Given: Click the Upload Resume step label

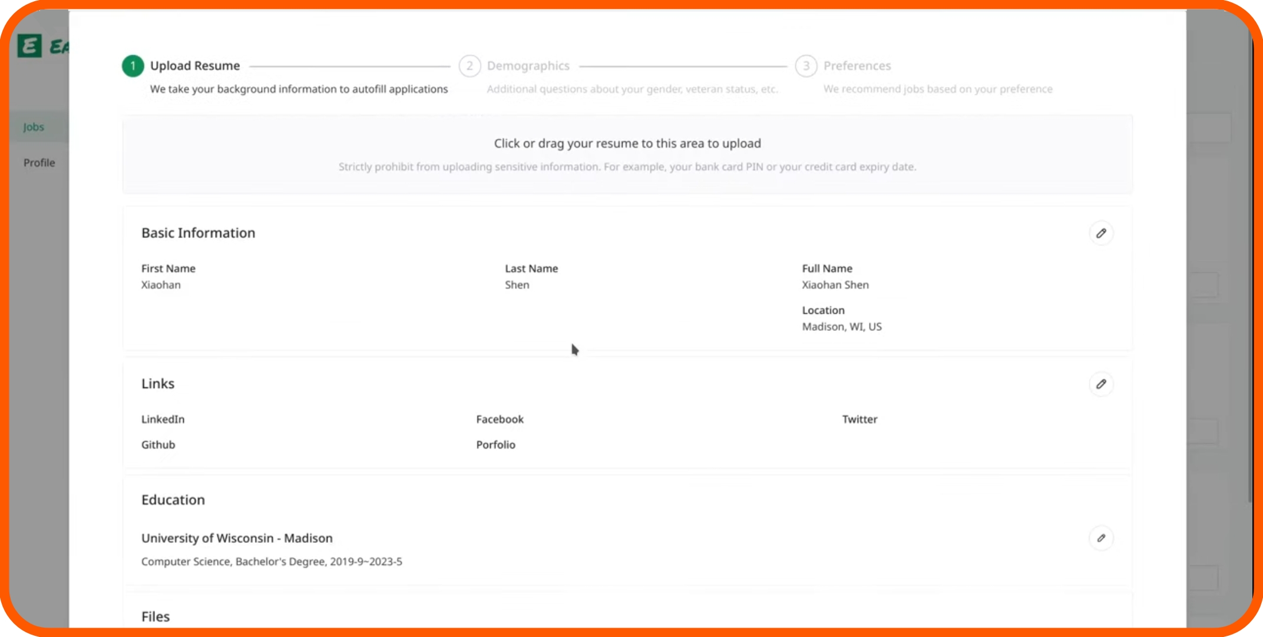Looking at the screenshot, I should pos(195,65).
